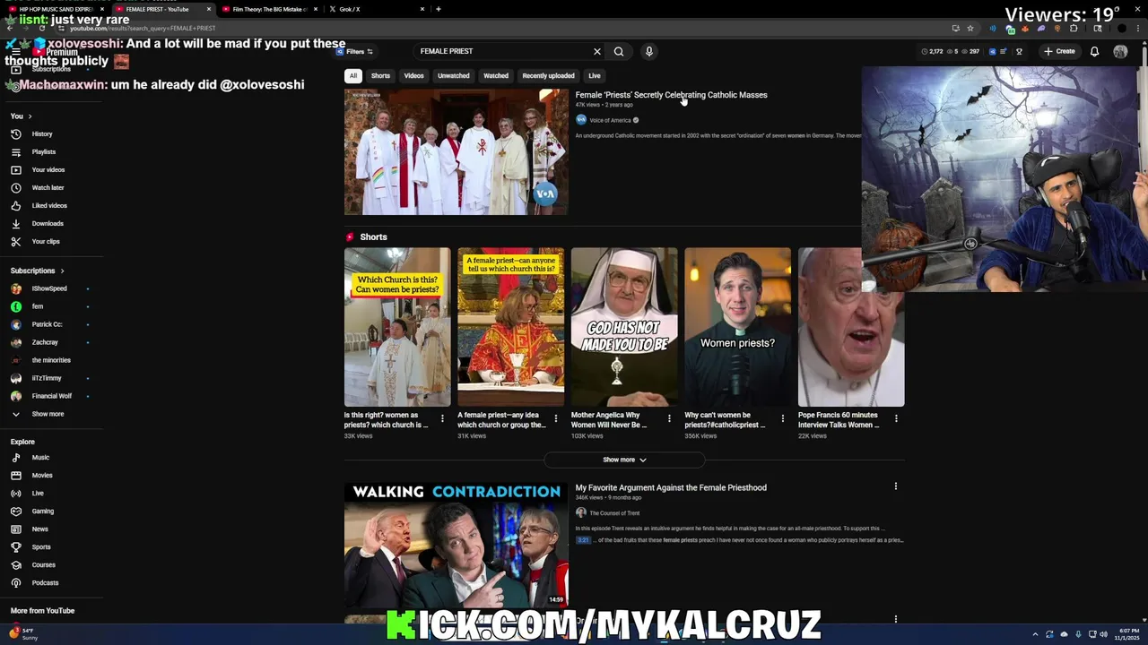The height and width of the screenshot is (645, 1148).
Task: Open Which Church is this short thumbnail
Action: pos(397,327)
